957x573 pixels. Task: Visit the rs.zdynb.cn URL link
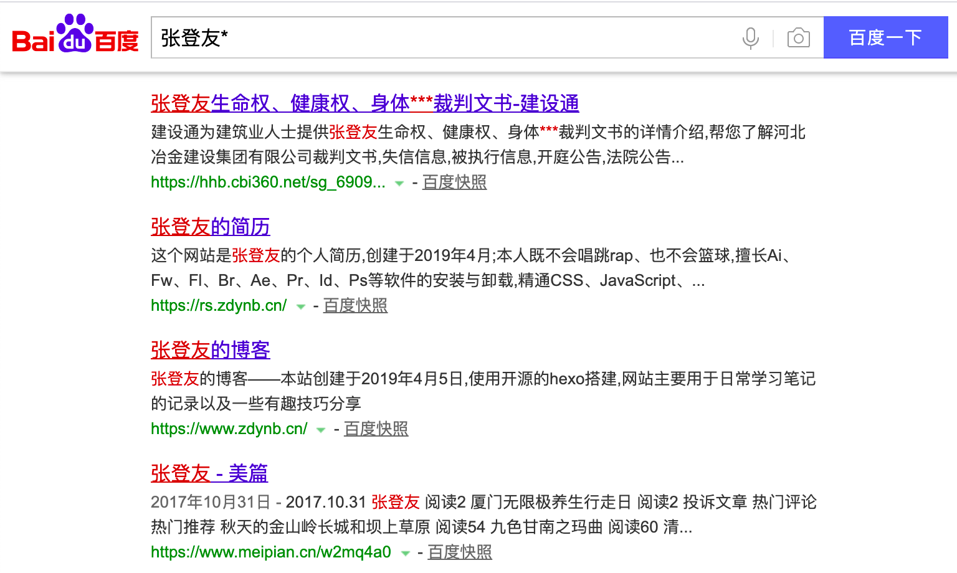point(219,306)
